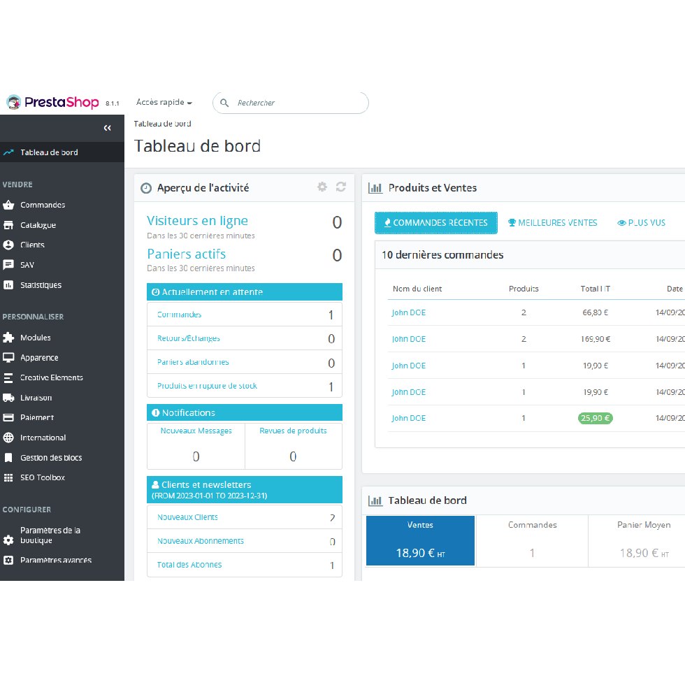
Task: Click the Visiteurs en ligne link
Action: 197,221
